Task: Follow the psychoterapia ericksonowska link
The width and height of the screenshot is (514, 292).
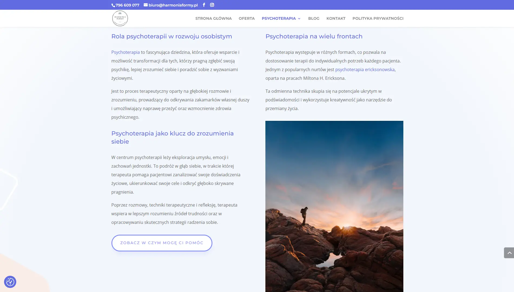Action: (365, 69)
